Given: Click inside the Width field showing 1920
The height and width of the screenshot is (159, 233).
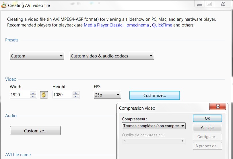Looking at the screenshot, I should [x=20, y=95].
